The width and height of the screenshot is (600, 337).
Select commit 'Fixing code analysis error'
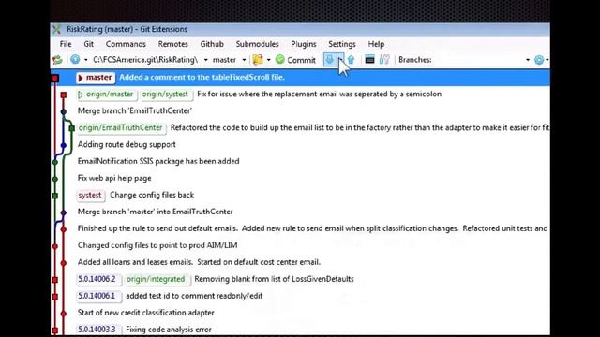coord(169,330)
